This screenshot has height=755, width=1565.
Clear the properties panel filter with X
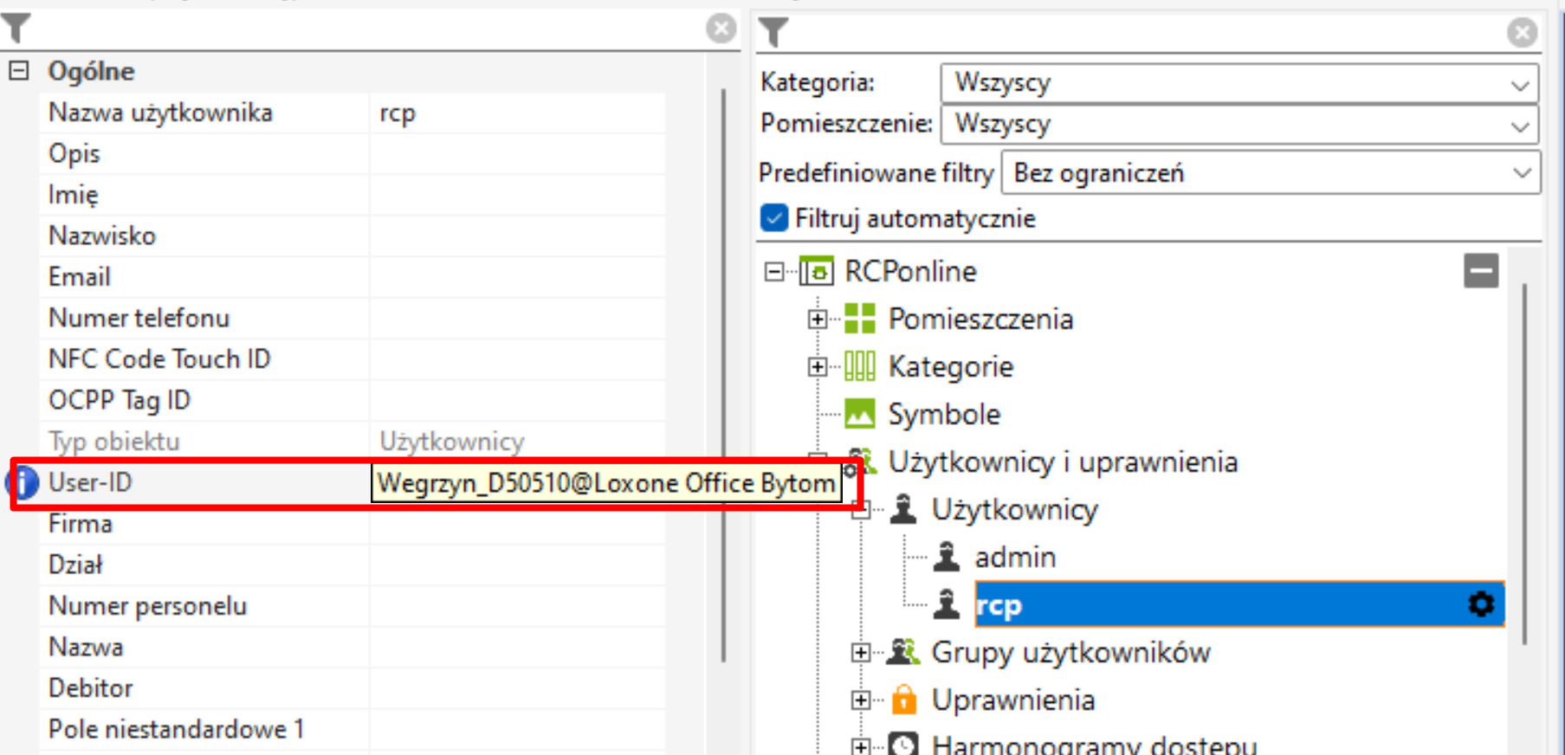click(x=721, y=29)
